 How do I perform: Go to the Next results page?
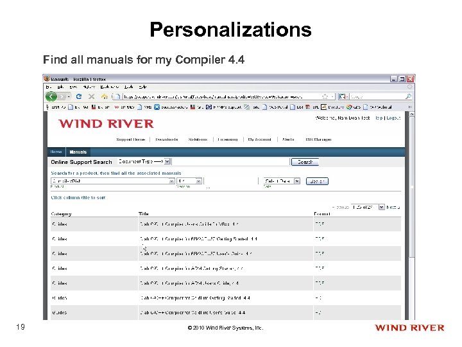pyautogui.click(x=393, y=207)
